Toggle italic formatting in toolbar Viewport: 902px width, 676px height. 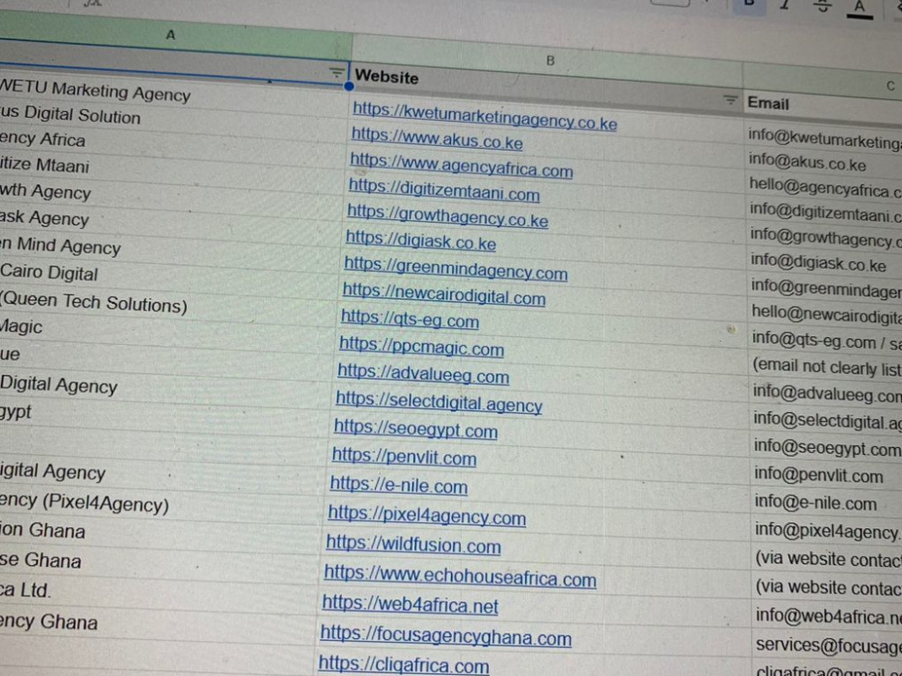785,4
